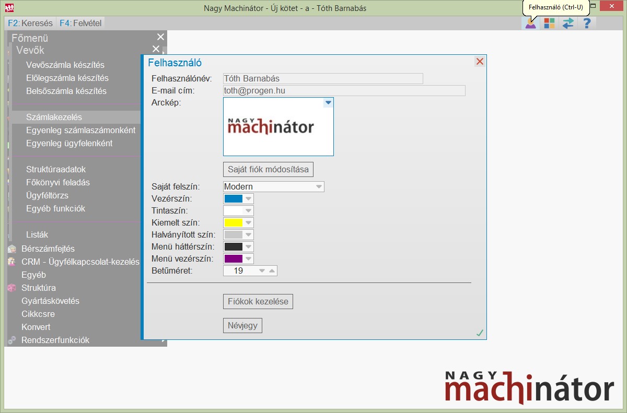Open Előlegszámla készítés menu item
Viewport: 627px width, 413px height.
click(x=67, y=78)
